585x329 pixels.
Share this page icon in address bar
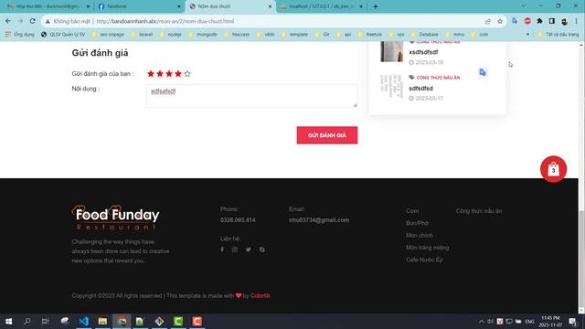[x=487, y=21]
